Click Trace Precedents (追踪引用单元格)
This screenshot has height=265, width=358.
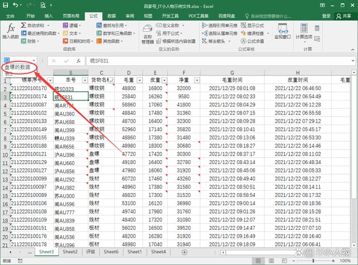(x=219, y=26)
